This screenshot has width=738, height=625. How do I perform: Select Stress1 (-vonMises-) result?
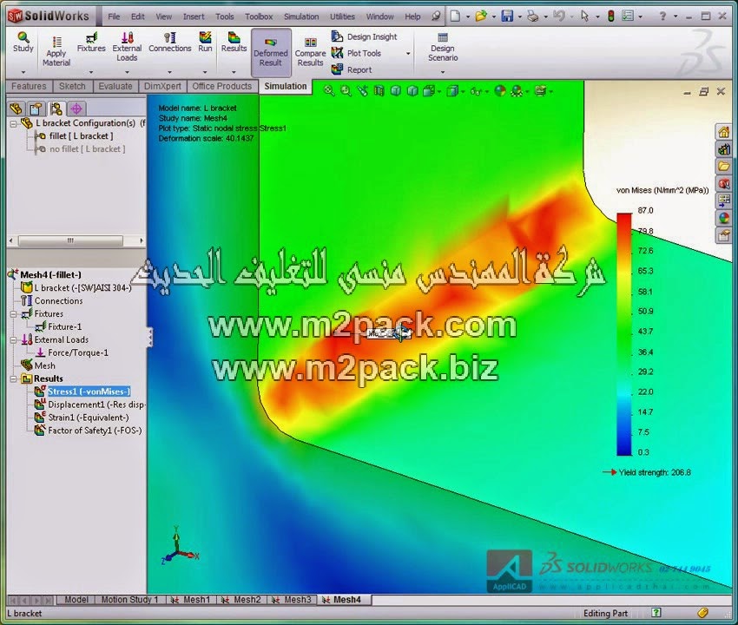(x=89, y=391)
